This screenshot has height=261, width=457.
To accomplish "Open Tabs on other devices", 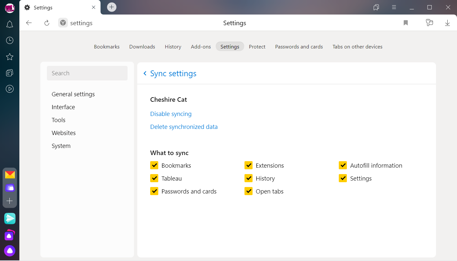I will (358, 47).
